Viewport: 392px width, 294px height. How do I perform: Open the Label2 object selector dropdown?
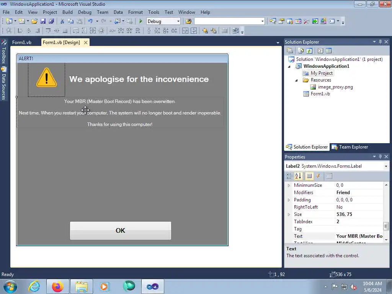[386, 166]
